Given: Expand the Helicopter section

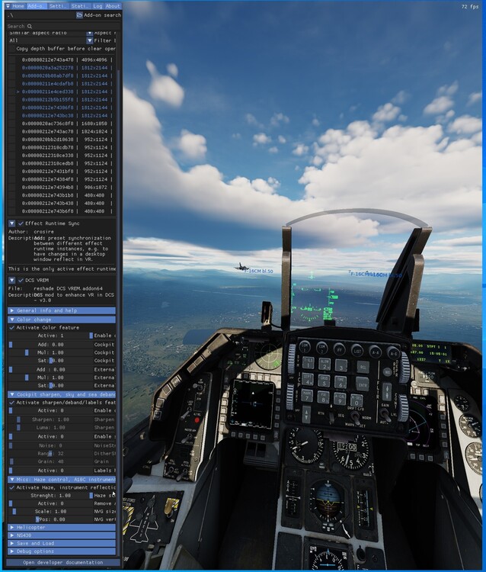Looking at the screenshot, I should coord(62,527).
